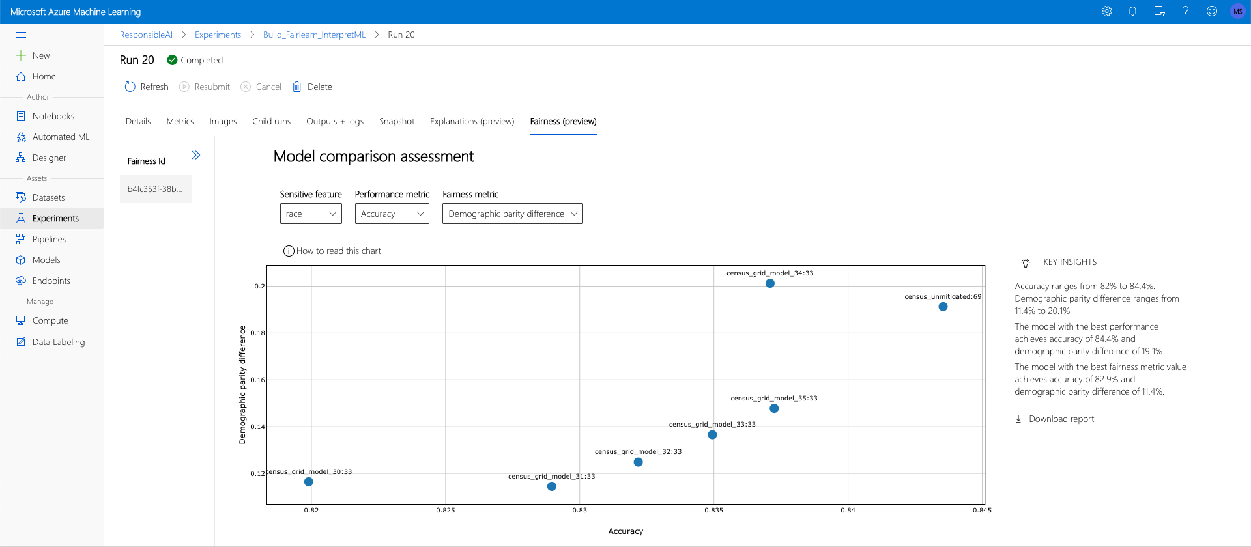Open the Performance metric Accuracy dropdown
The width and height of the screenshot is (1251, 547).
392,214
